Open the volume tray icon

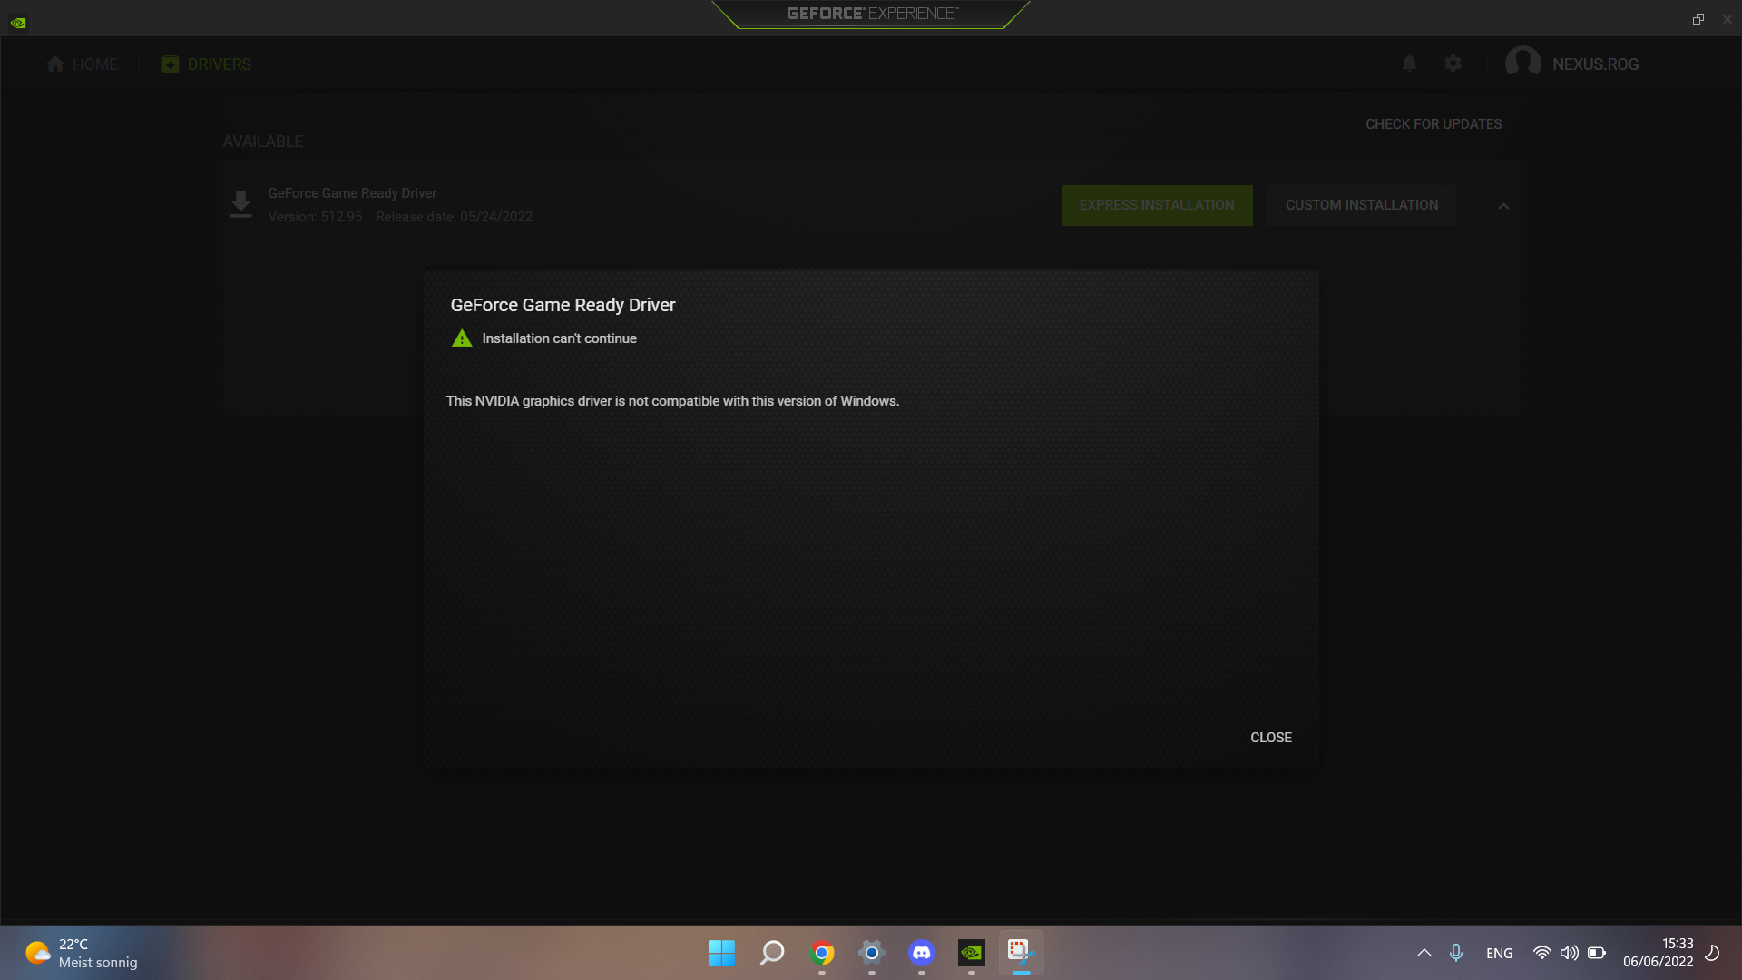[x=1570, y=953]
